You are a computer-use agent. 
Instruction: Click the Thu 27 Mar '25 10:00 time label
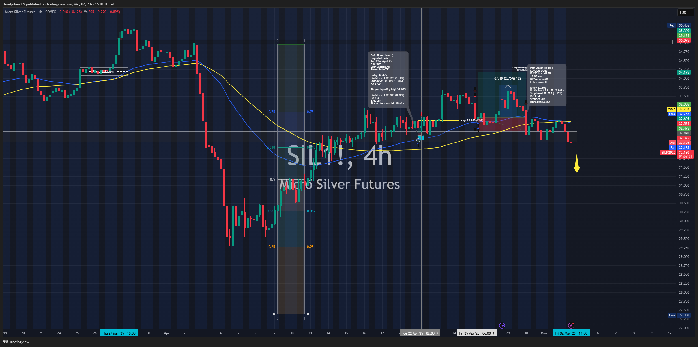tap(119, 333)
